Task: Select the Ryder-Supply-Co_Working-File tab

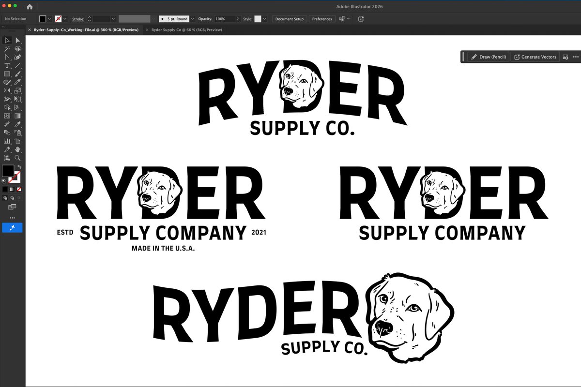Action: point(86,30)
